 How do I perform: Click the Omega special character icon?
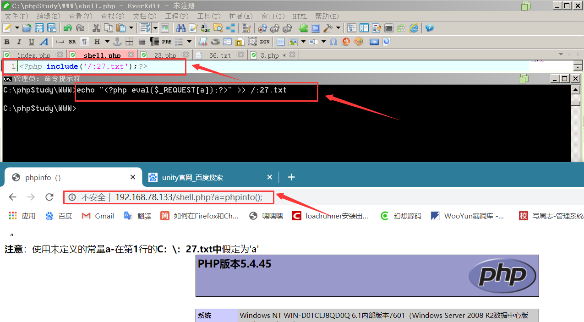pos(333,42)
